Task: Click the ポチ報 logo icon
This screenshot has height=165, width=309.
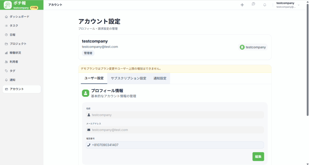Action: click(8, 5)
